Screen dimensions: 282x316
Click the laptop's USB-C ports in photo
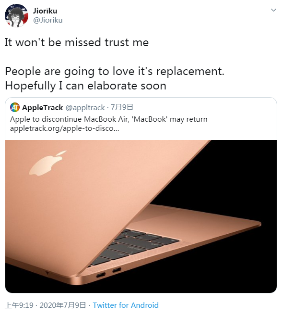[108, 272]
